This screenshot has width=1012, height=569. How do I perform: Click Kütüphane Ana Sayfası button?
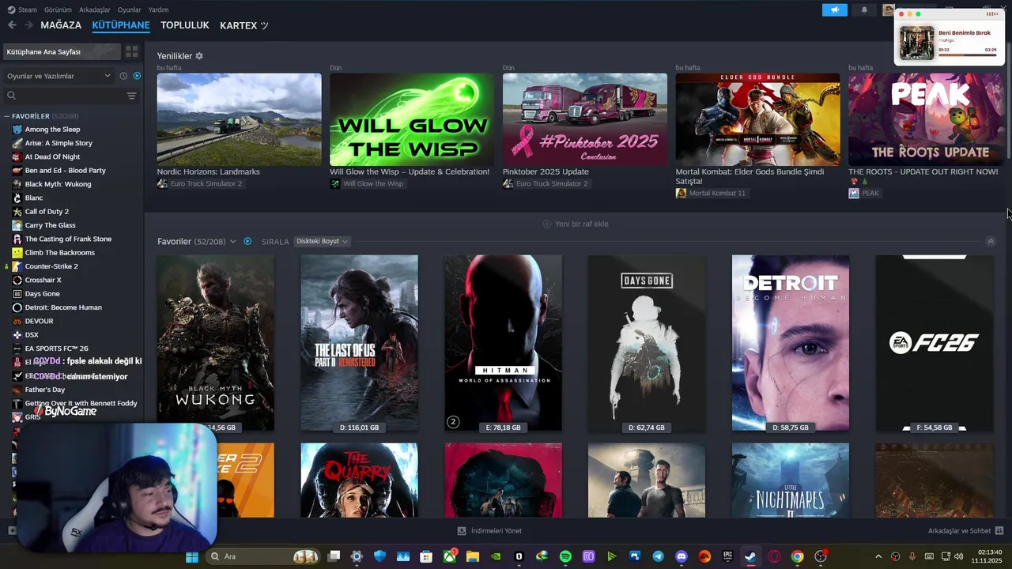62,51
